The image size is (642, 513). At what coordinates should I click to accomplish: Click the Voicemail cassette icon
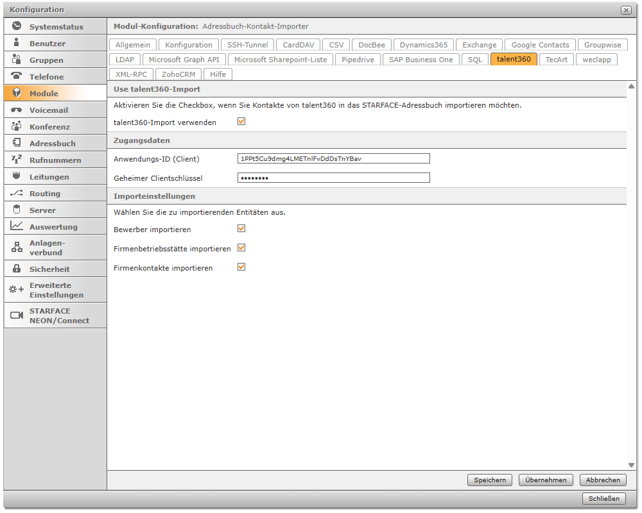point(17,110)
